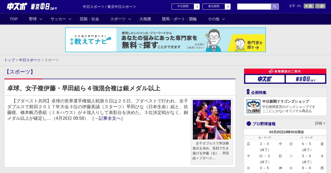Decrease text size with 小 button
This screenshot has height=173, width=331.
[x=320, y=6]
